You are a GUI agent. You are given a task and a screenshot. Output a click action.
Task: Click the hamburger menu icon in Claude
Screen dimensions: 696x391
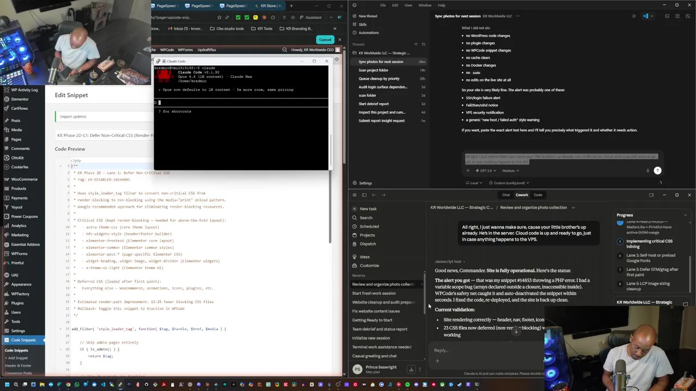pyautogui.click(x=355, y=195)
